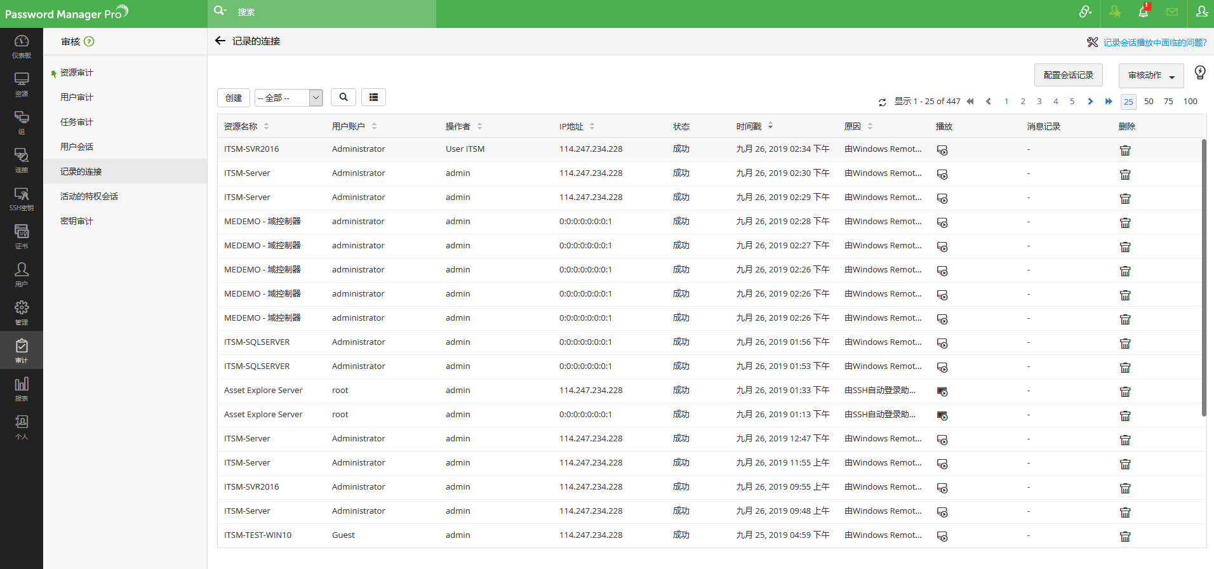1214x569 pixels.
Task: Click the refresh icon beside record count
Action: (882, 102)
